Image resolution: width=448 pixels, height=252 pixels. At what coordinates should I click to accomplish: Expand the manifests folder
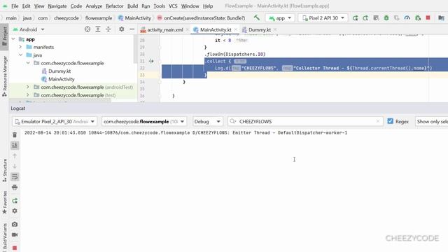(20, 47)
